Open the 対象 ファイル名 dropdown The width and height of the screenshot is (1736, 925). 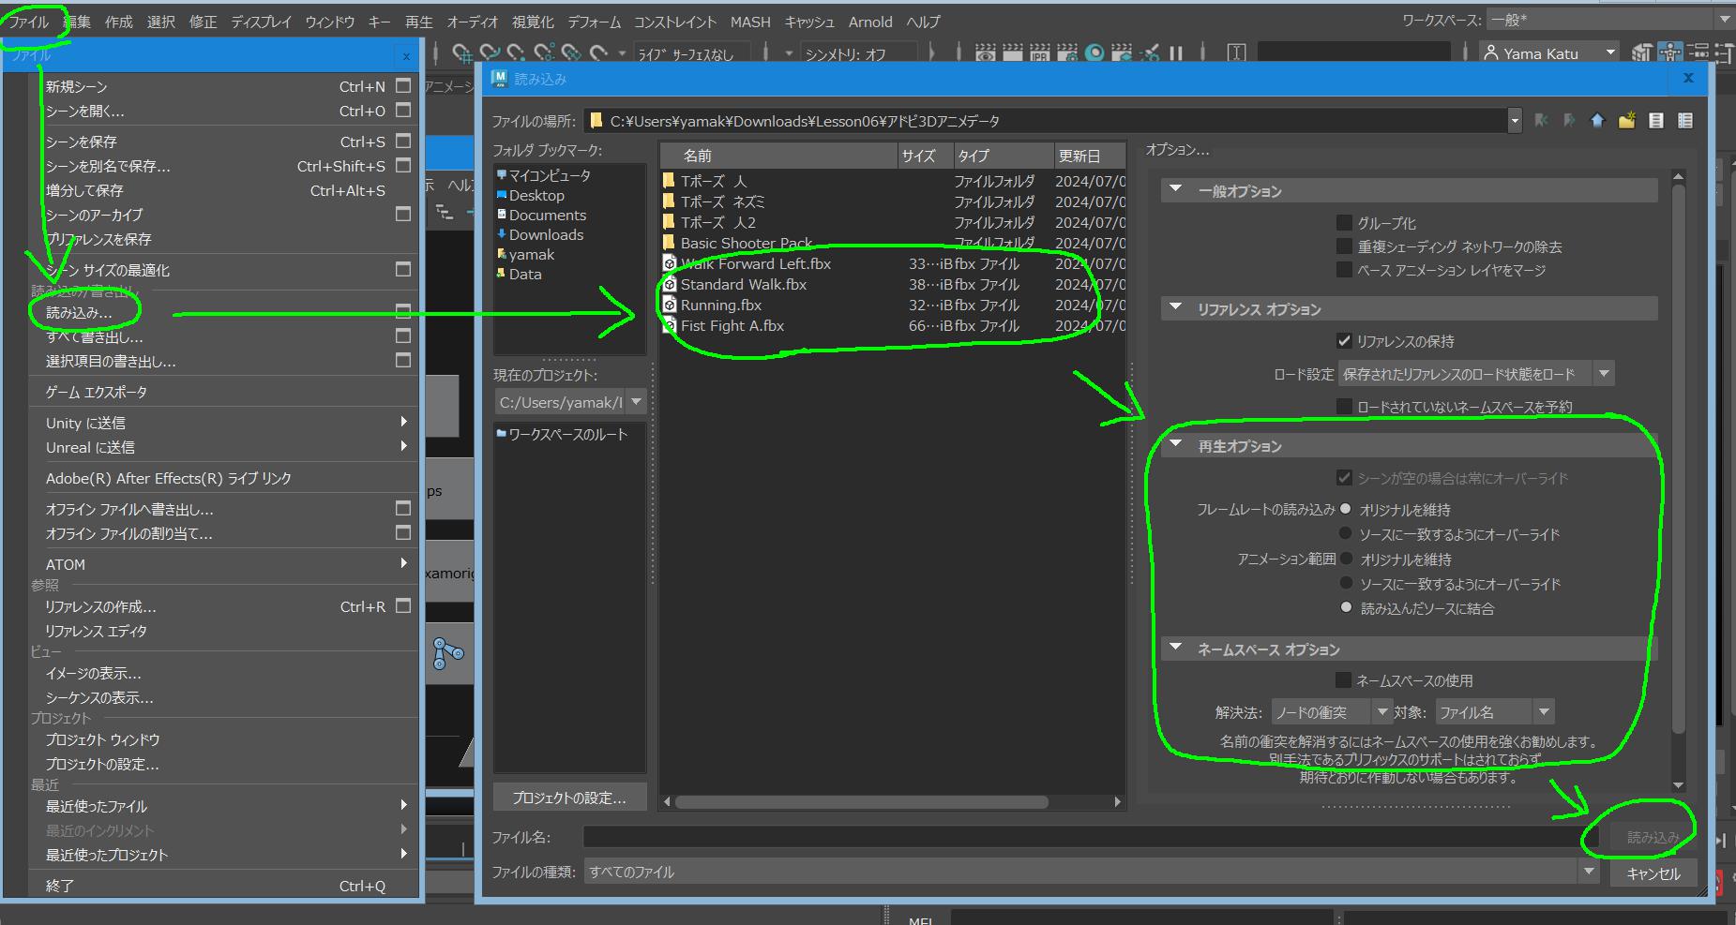click(1495, 712)
